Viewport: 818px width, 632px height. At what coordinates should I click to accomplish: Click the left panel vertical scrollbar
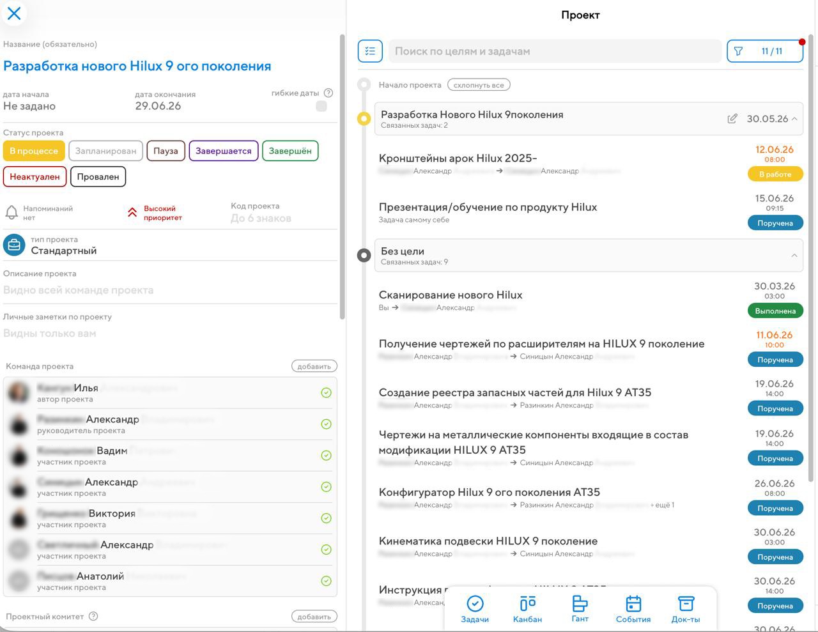343,176
